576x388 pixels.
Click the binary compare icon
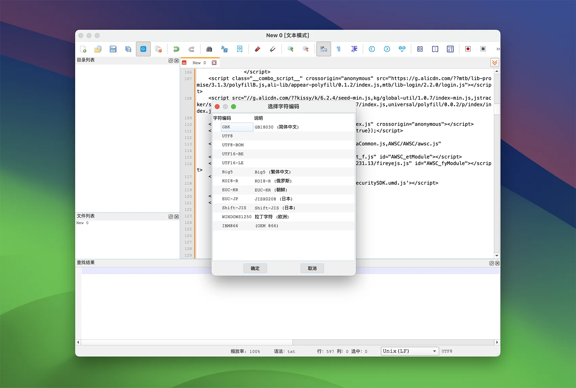(x=450, y=49)
